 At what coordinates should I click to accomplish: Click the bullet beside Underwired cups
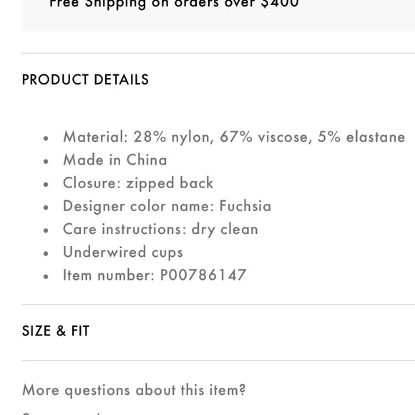point(46,253)
